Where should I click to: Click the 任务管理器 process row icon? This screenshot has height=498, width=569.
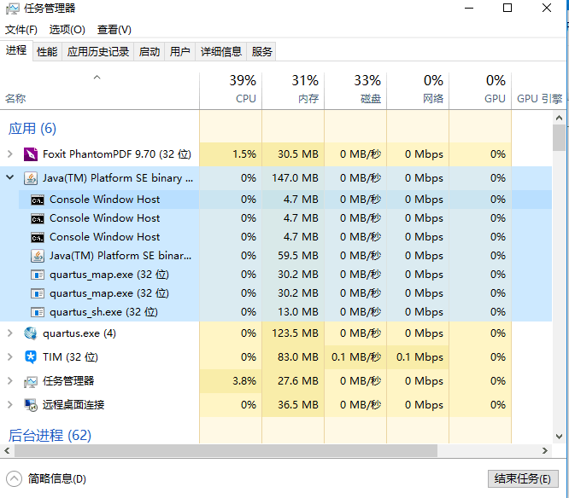pos(31,381)
